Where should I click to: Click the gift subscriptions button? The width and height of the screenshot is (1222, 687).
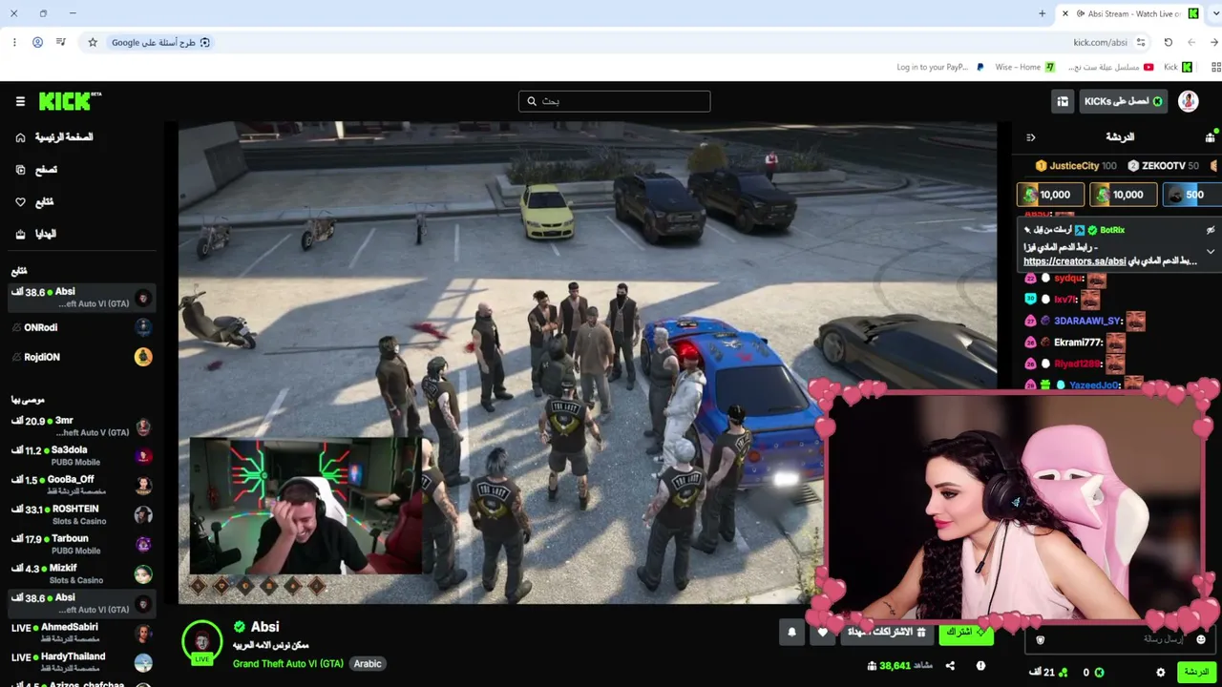coord(887,632)
